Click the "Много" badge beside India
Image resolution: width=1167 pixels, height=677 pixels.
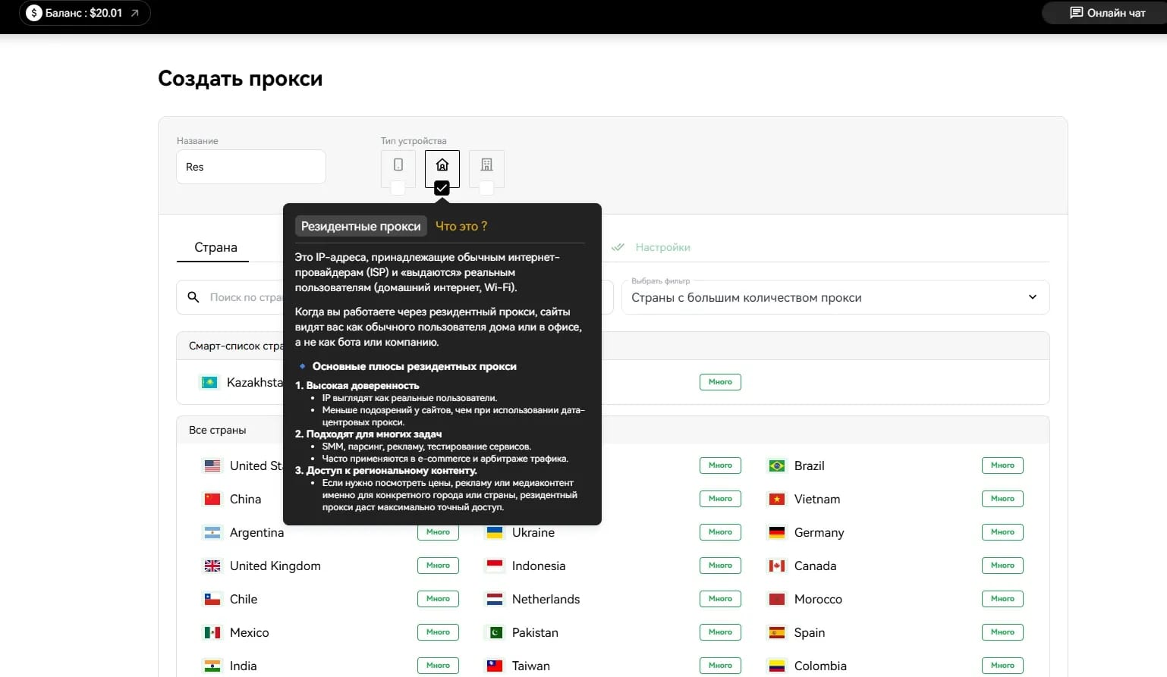[x=438, y=666]
